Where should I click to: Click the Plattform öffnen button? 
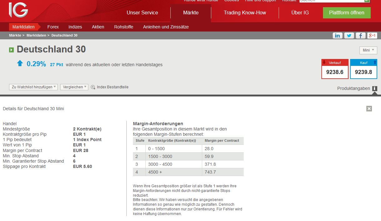[347, 13]
